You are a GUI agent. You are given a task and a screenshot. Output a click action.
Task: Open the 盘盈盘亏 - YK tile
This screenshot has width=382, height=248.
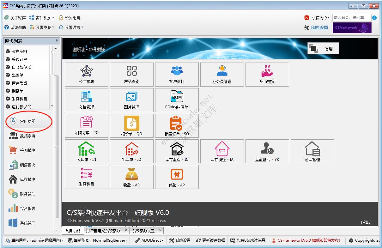(x=267, y=151)
